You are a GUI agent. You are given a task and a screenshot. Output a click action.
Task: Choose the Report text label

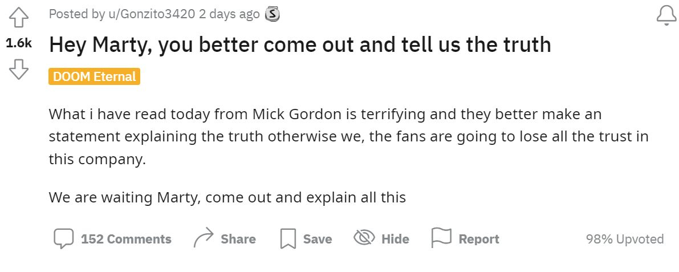[x=479, y=239]
